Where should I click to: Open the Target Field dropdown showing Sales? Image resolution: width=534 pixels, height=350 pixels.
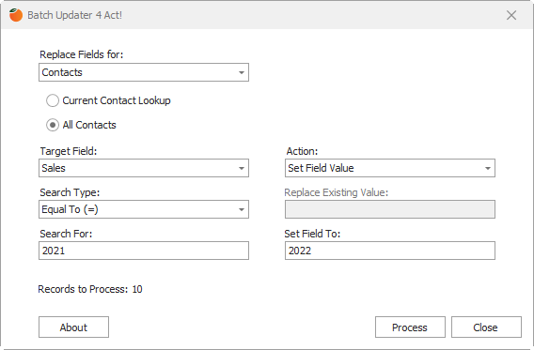[144, 168]
